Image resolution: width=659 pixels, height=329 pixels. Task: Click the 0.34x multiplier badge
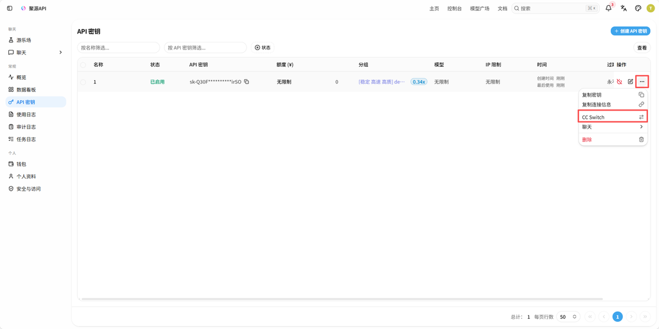[x=418, y=82]
